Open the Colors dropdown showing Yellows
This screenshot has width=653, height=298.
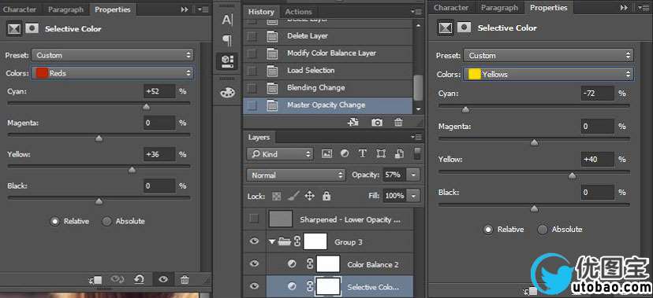click(x=549, y=74)
